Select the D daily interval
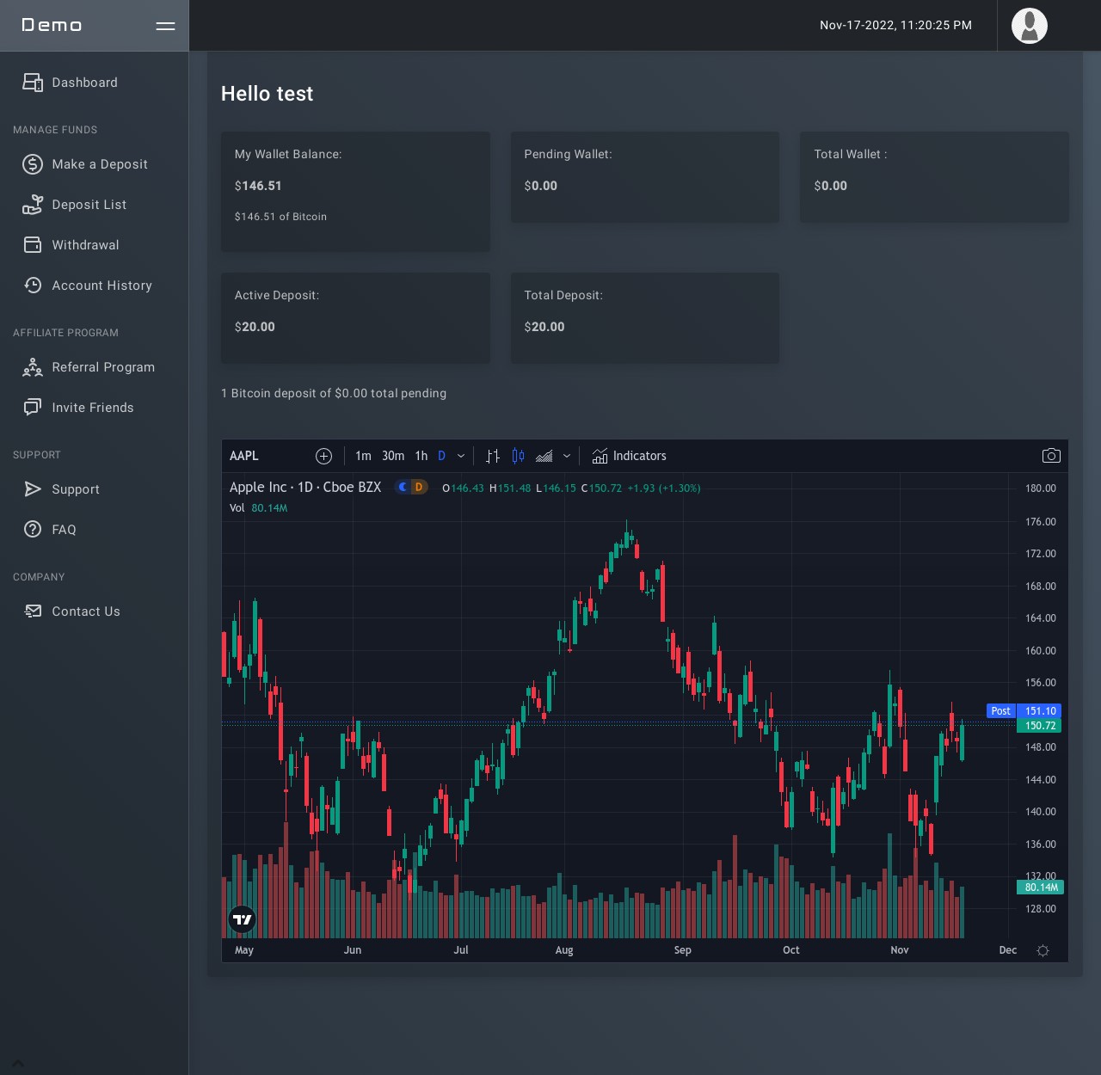The height and width of the screenshot is (1075, 1101). (442, 456)
